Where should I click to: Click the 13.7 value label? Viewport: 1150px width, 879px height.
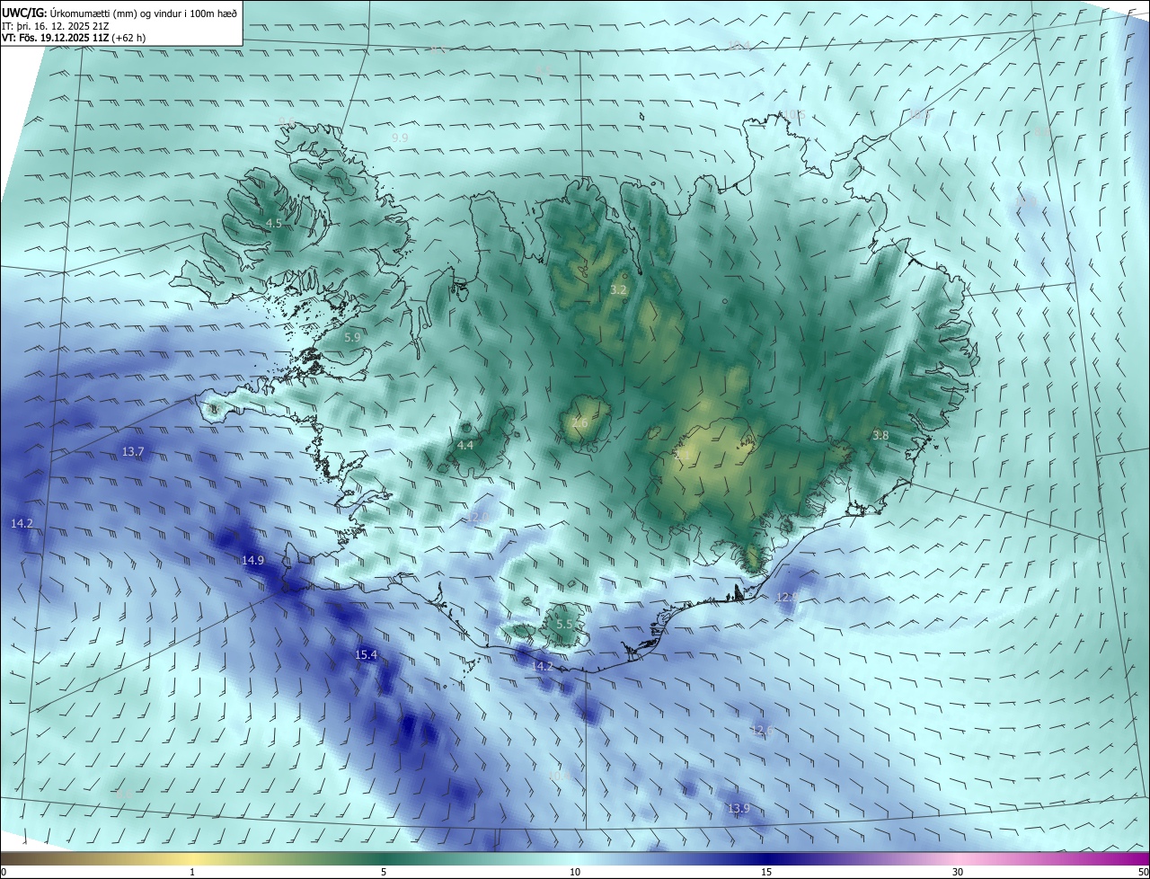(x=133, y=451)
